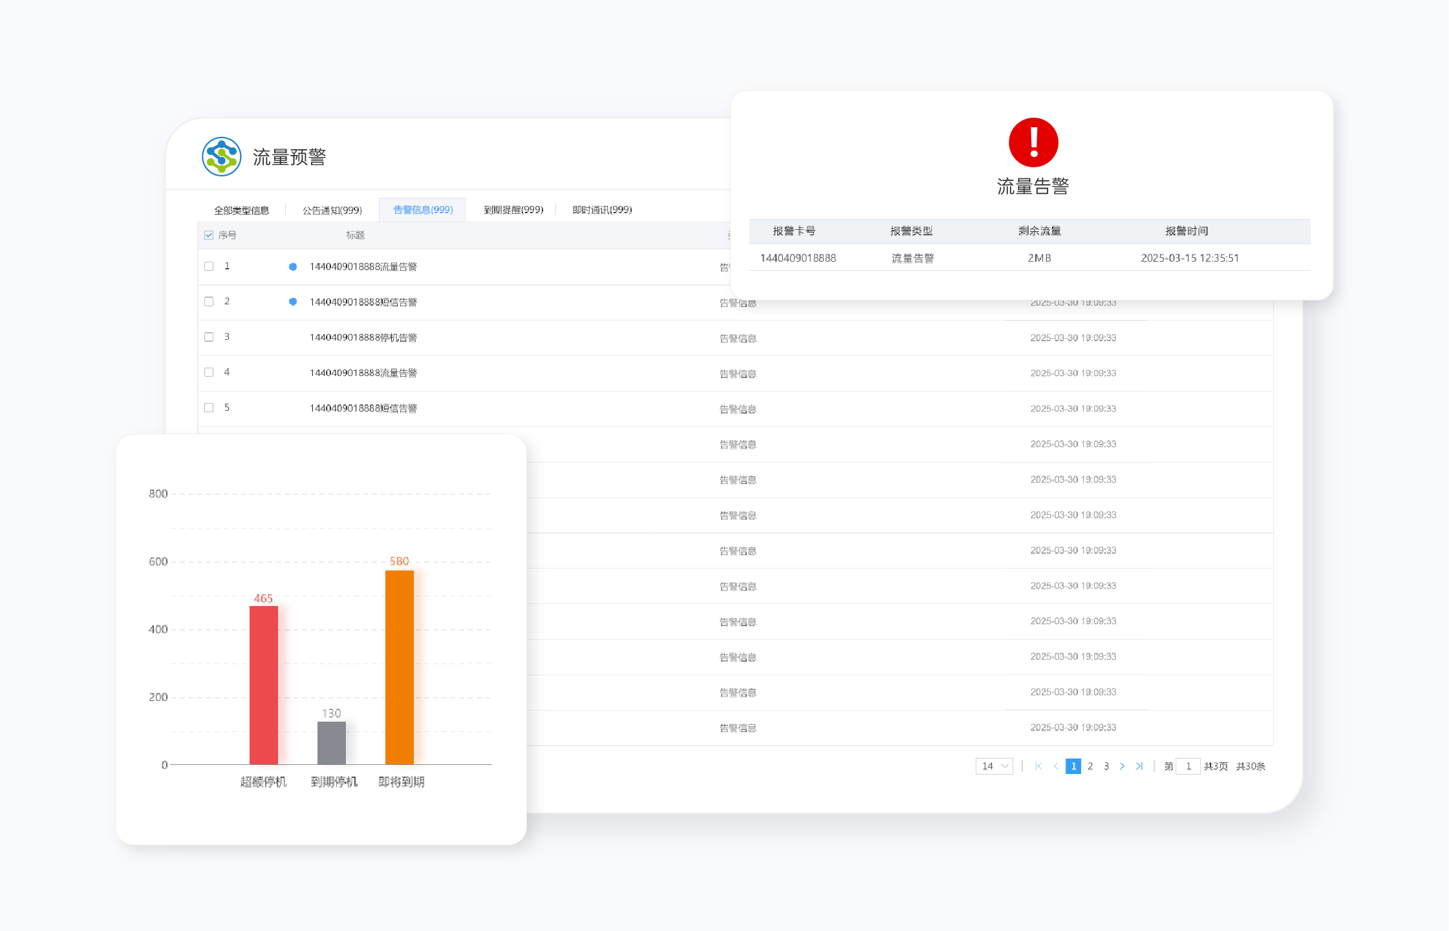Switch to the 公告通知(999) tab
The height and width of the screenshot is (931, 1449).
coord(332,211)
